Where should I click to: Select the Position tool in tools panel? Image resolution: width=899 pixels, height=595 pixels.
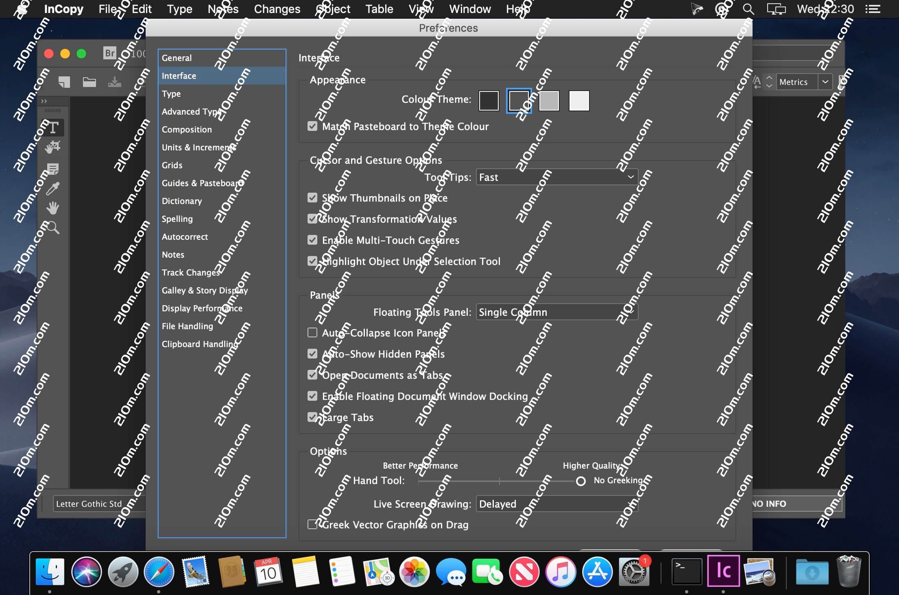52,147
